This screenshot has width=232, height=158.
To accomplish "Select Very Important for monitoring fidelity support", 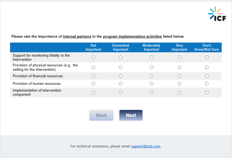I will (179, 57).
